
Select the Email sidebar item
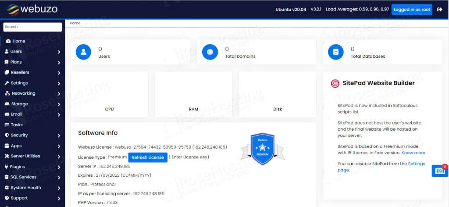pyautogui.click(x=16, y=114)
